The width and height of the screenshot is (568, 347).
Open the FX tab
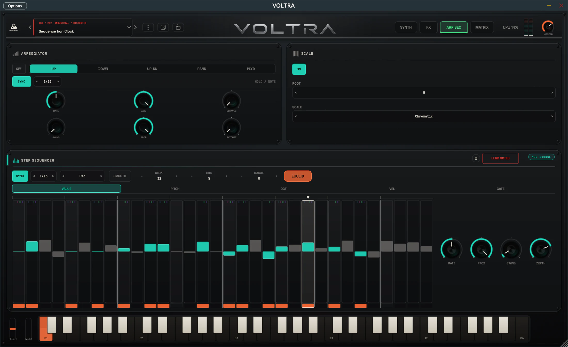pyautogui.click(x=428, y=27)
